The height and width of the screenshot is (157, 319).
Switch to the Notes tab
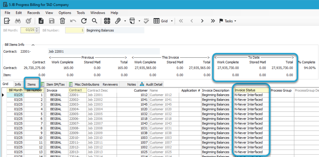131,84
